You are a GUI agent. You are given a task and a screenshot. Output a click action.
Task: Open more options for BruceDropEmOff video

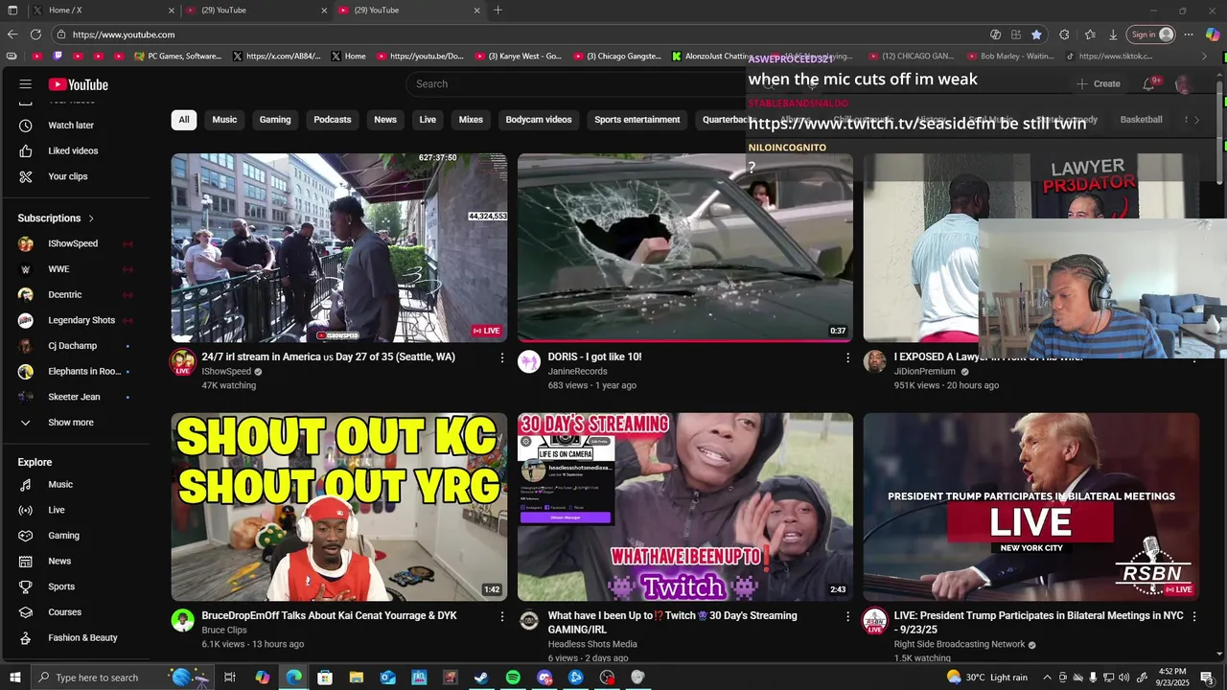tap(501, 616)
